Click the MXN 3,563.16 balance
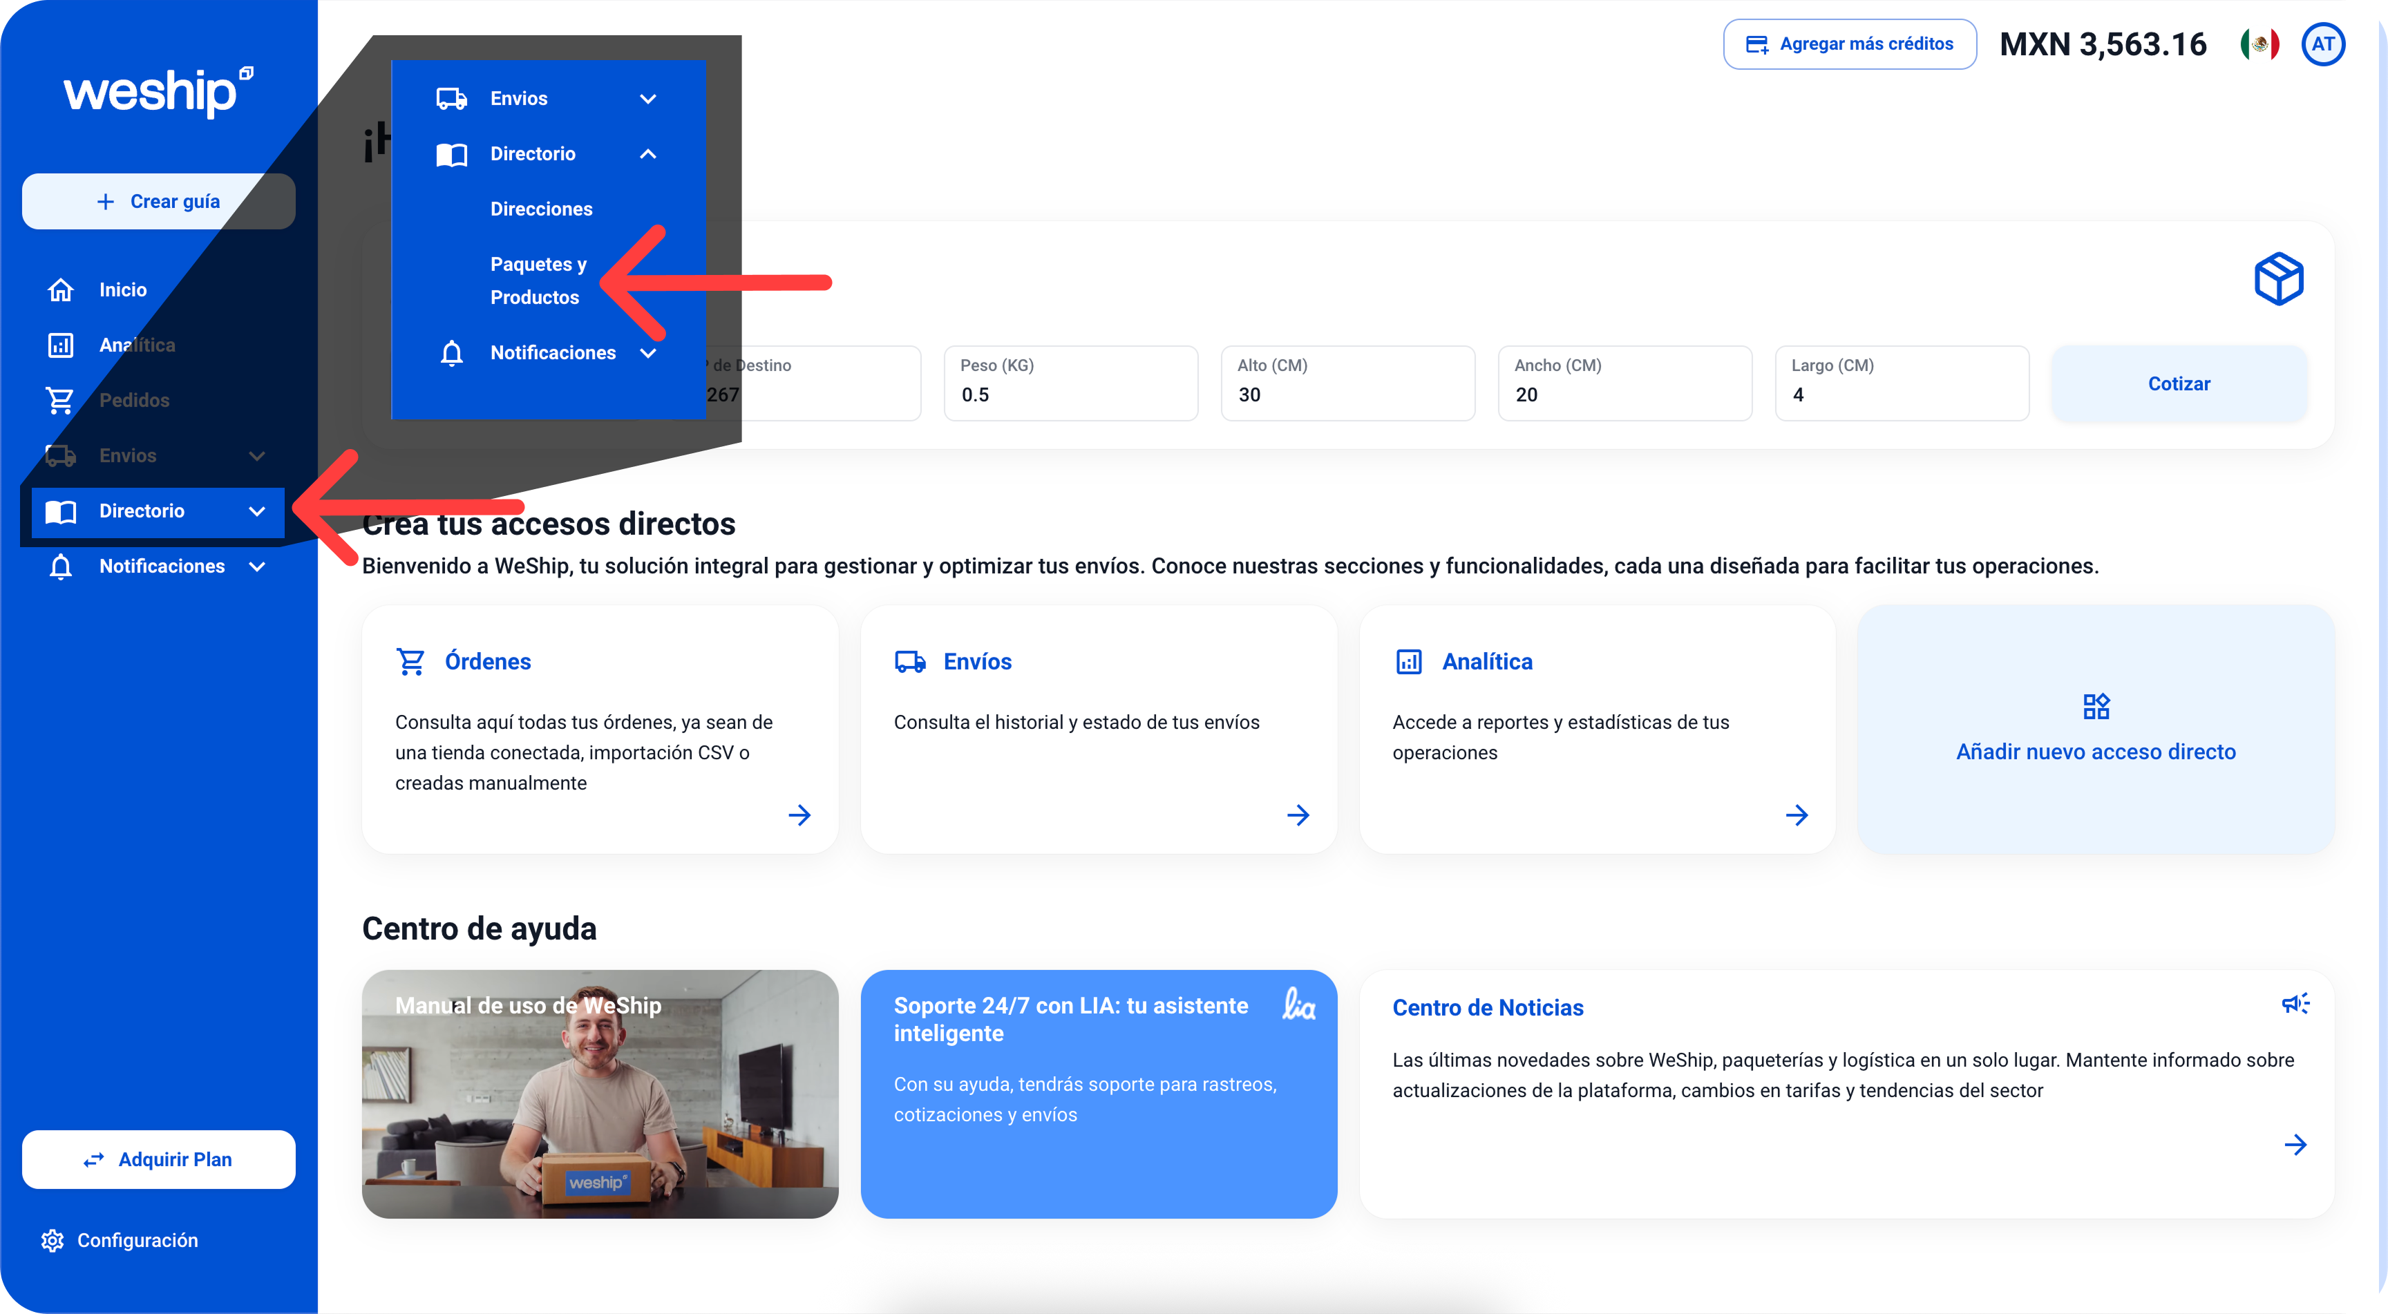 (2103, 44)
